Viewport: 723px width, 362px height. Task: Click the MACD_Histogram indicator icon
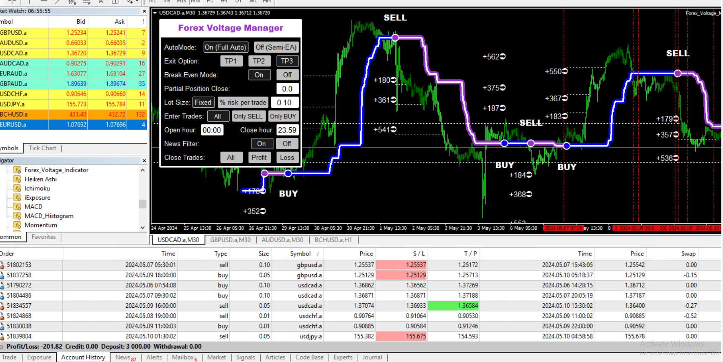click(x=17, y=216)
